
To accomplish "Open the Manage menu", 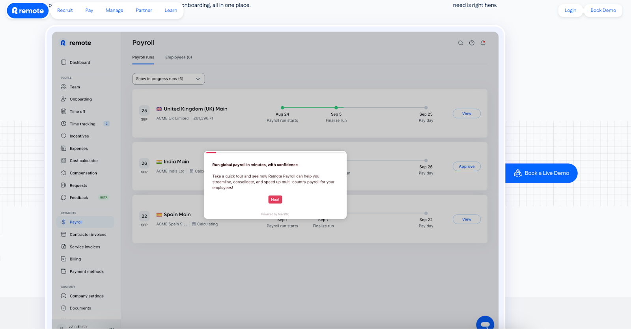I will (x=114, y=11).
